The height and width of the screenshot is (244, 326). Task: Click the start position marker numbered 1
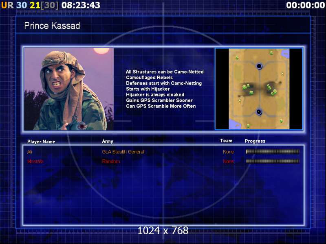click(x=259, y=112)
